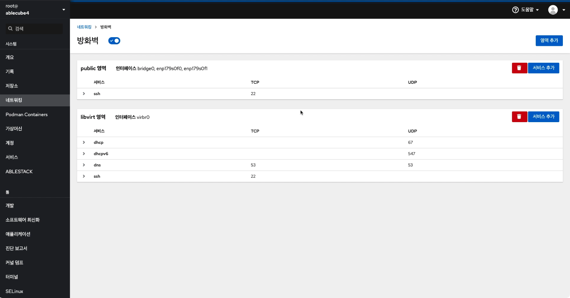This screenshot has width=570, height=298.
Task: Open 저장소 in the sidebar
Action: click(35, 86)
